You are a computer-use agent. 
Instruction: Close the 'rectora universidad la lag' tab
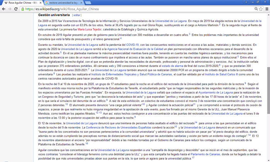(81, 3)
